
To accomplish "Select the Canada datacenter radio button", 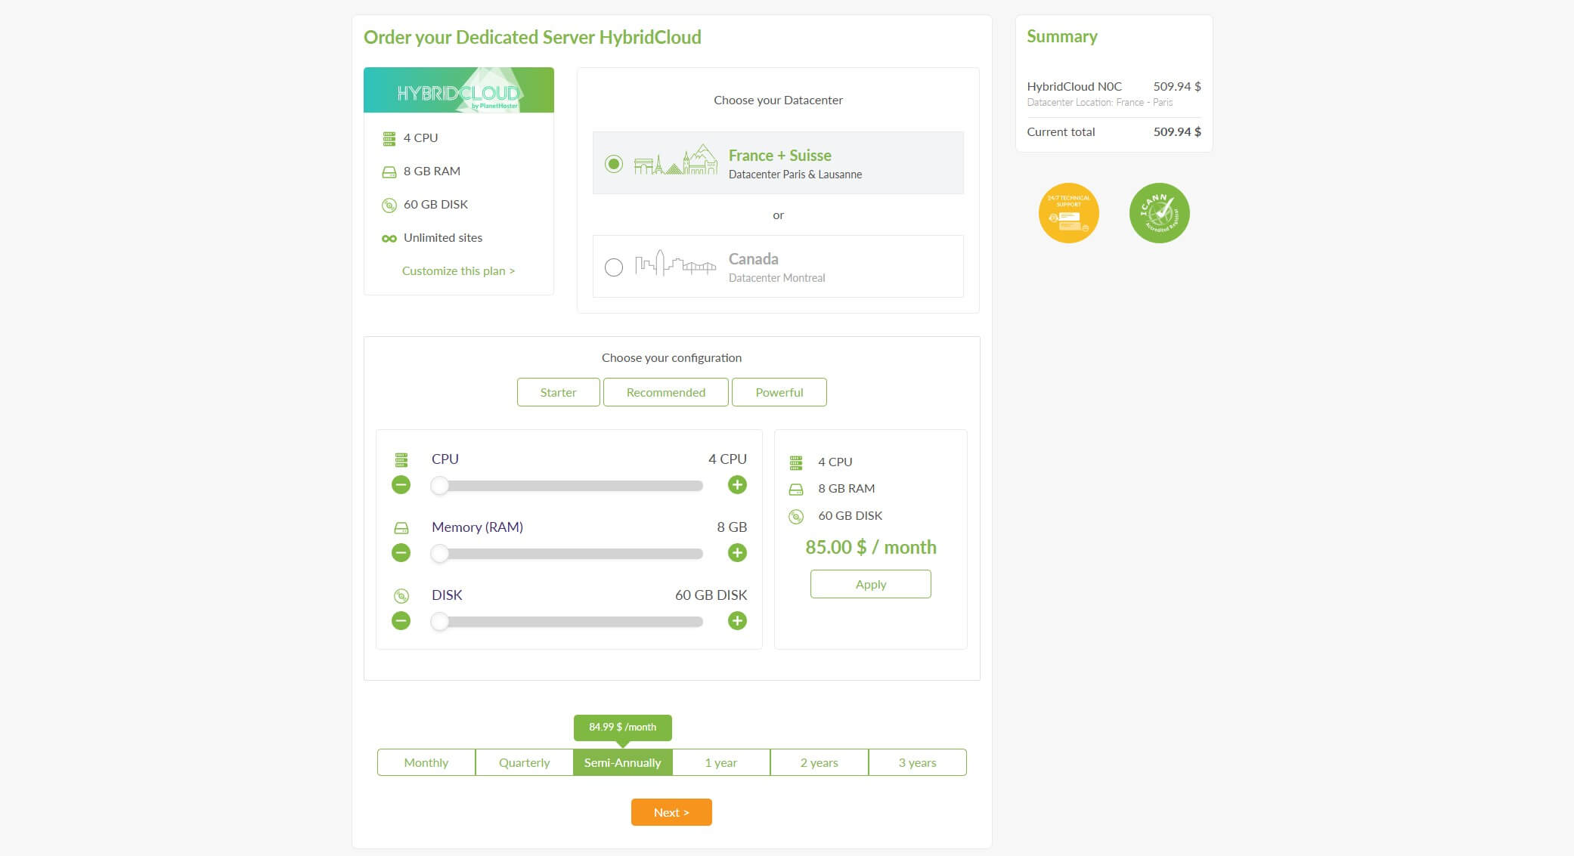I will pos(614,267).
